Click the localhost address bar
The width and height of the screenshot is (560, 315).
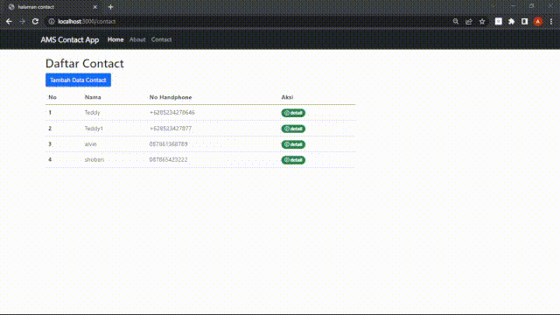point(250,21)
